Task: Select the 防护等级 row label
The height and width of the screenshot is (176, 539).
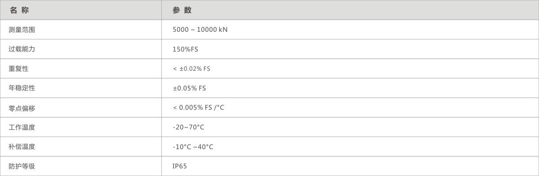Action: point(22,167)
